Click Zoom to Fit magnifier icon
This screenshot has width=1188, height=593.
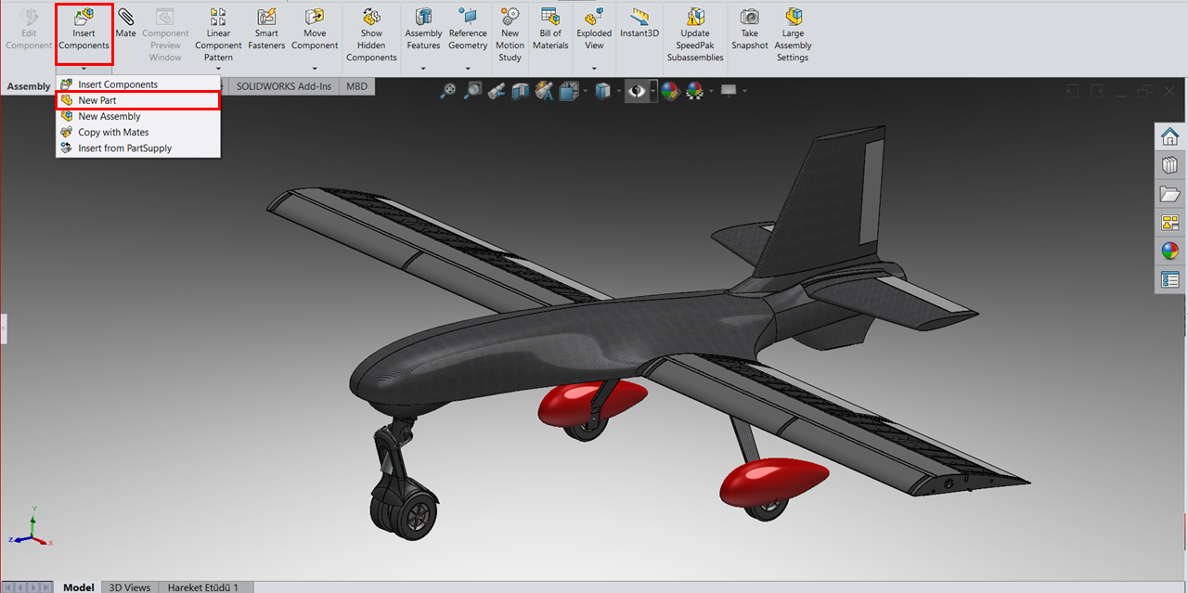point(449,91)
